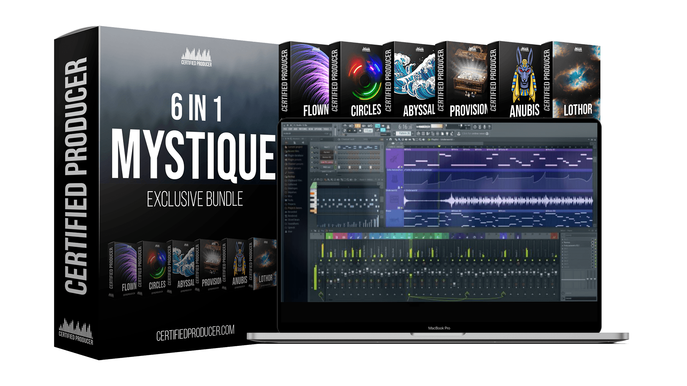Open the OPTIONS menu
The width and height of the screenshot is (687, 386).
(318, 129)
